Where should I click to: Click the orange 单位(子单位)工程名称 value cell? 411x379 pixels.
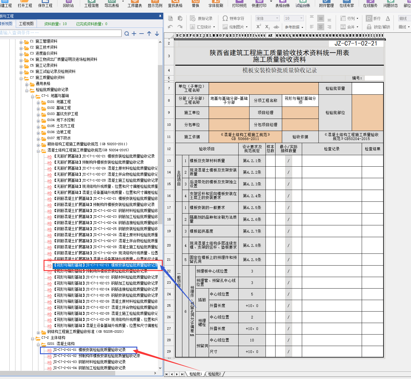tap(264, 88)
